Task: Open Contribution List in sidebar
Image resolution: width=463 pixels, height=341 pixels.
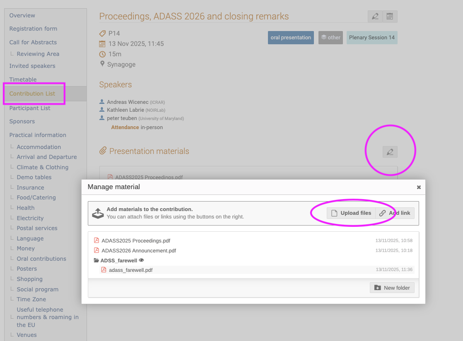Action: [32, 94]
